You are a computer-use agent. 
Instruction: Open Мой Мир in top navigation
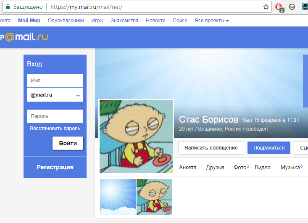coord(29,21)
